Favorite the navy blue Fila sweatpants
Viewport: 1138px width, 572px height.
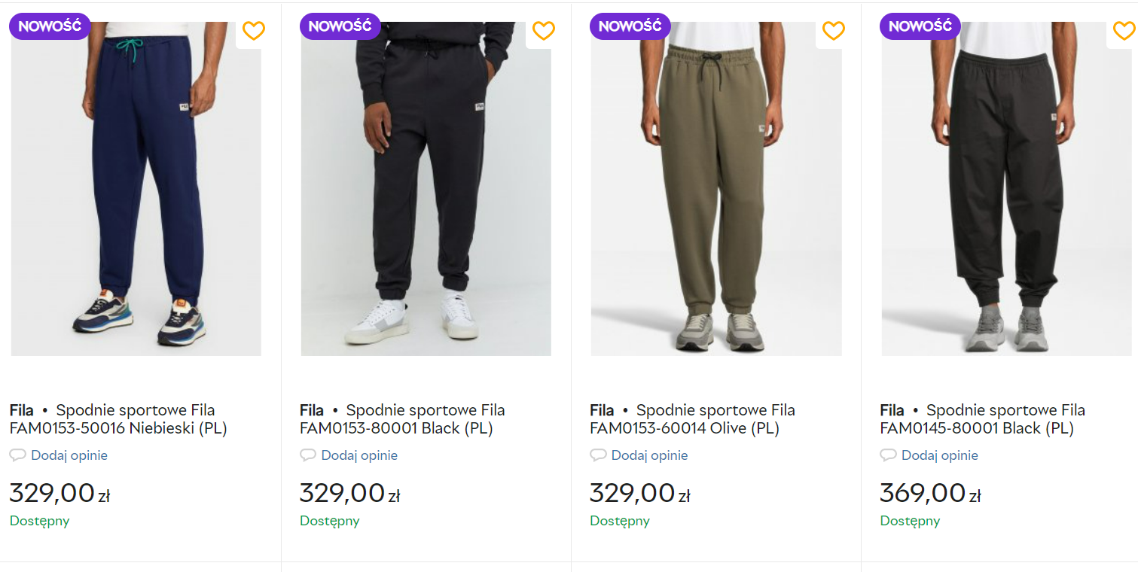(x=254, y=31)
